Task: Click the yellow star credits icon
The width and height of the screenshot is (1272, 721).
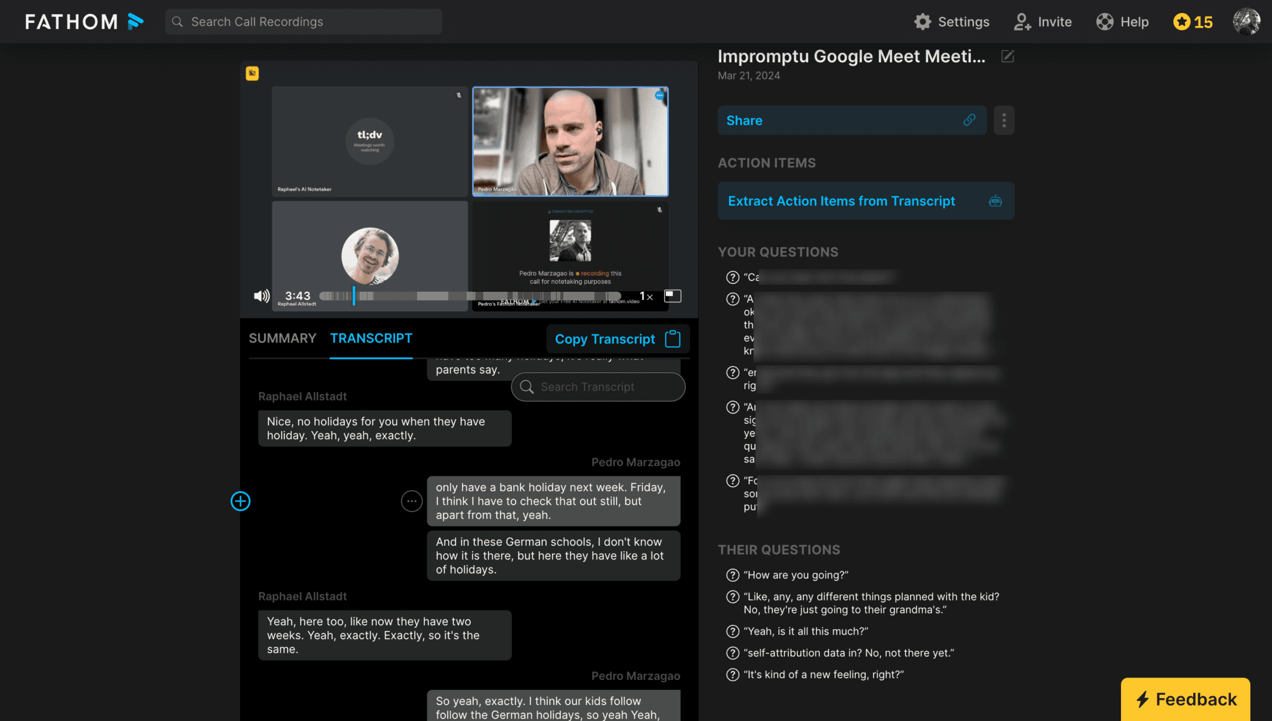Action: 1181,22
